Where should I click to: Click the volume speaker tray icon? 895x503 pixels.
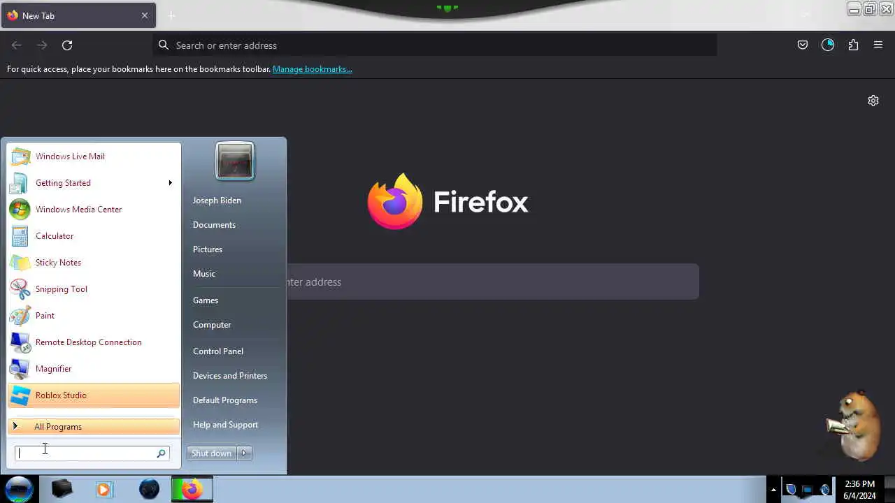pos(825,490)
